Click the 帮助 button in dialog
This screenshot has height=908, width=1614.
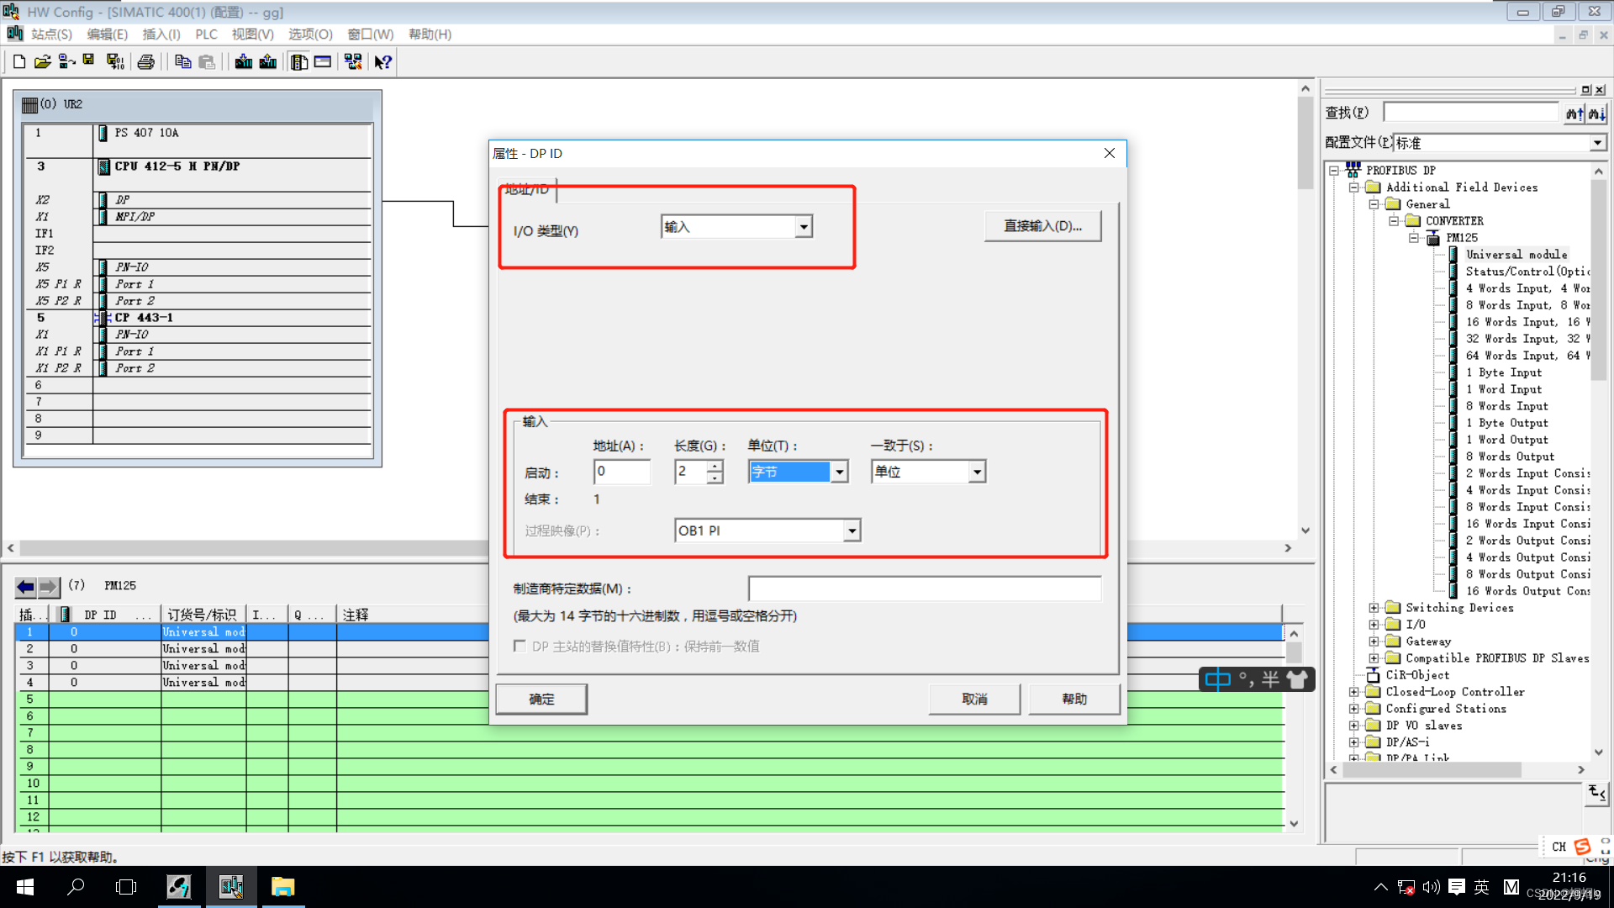click(x=1074, y=699)
